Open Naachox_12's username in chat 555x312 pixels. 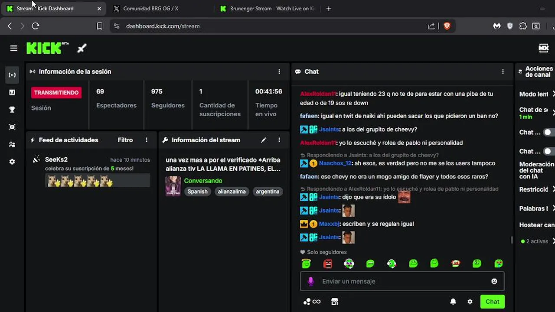(335, 163)
